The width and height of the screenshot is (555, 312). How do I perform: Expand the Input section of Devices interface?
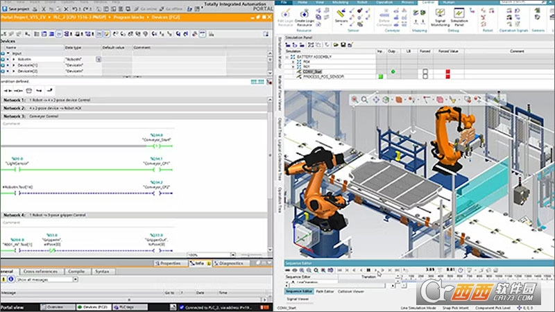click(x=8, y=53)
